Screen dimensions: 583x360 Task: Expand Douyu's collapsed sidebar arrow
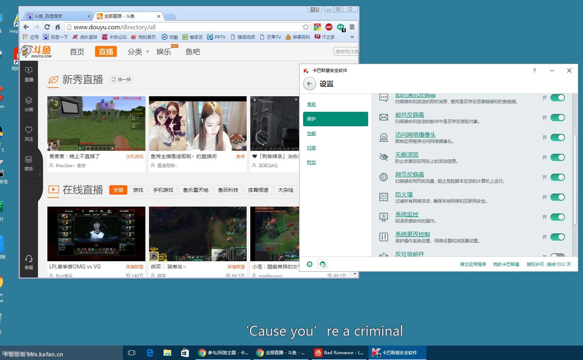coord(40,175)
